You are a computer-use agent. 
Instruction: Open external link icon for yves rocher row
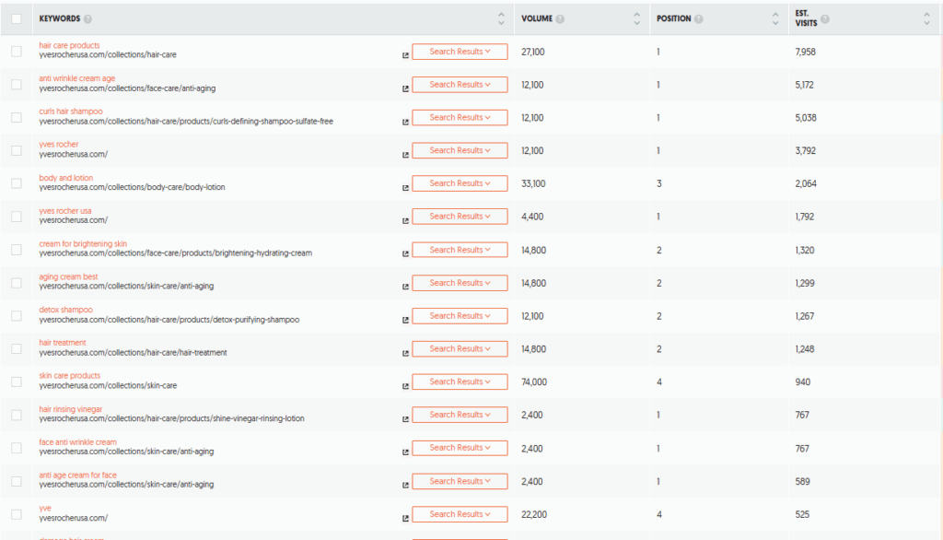[405, 155]
